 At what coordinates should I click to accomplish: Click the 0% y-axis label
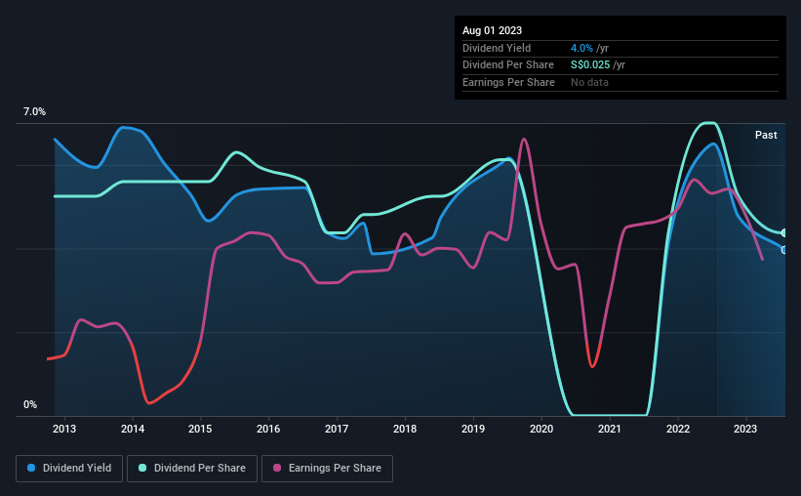pyautogui.click(x=30, y=404)
